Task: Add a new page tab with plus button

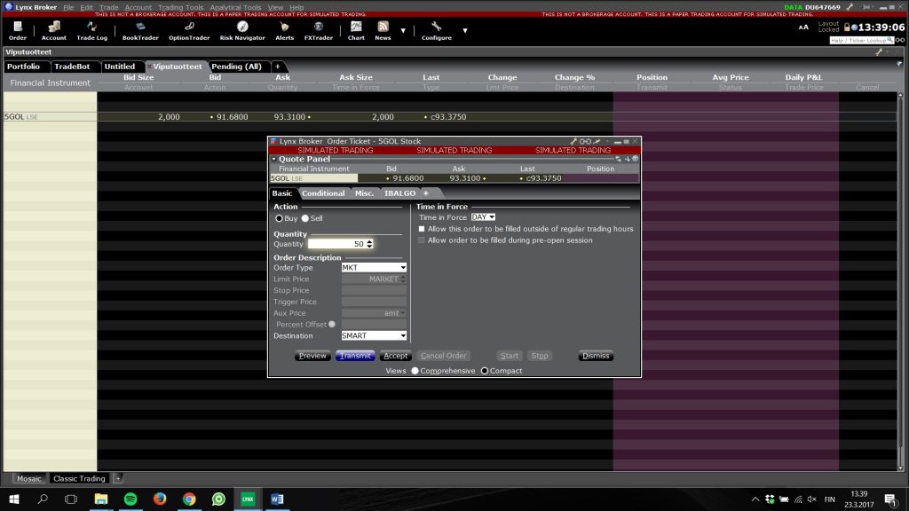Action: [278, 67]
